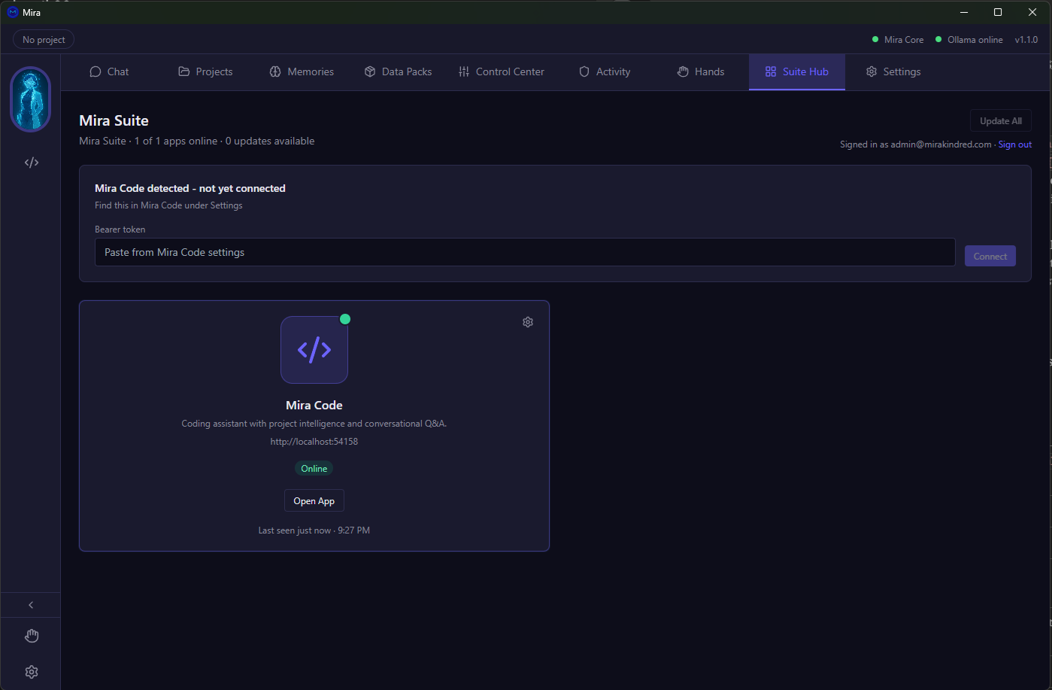The image size is (1052, 690).
Task: Focus the Bearer token input field
Action: (525, 253)
